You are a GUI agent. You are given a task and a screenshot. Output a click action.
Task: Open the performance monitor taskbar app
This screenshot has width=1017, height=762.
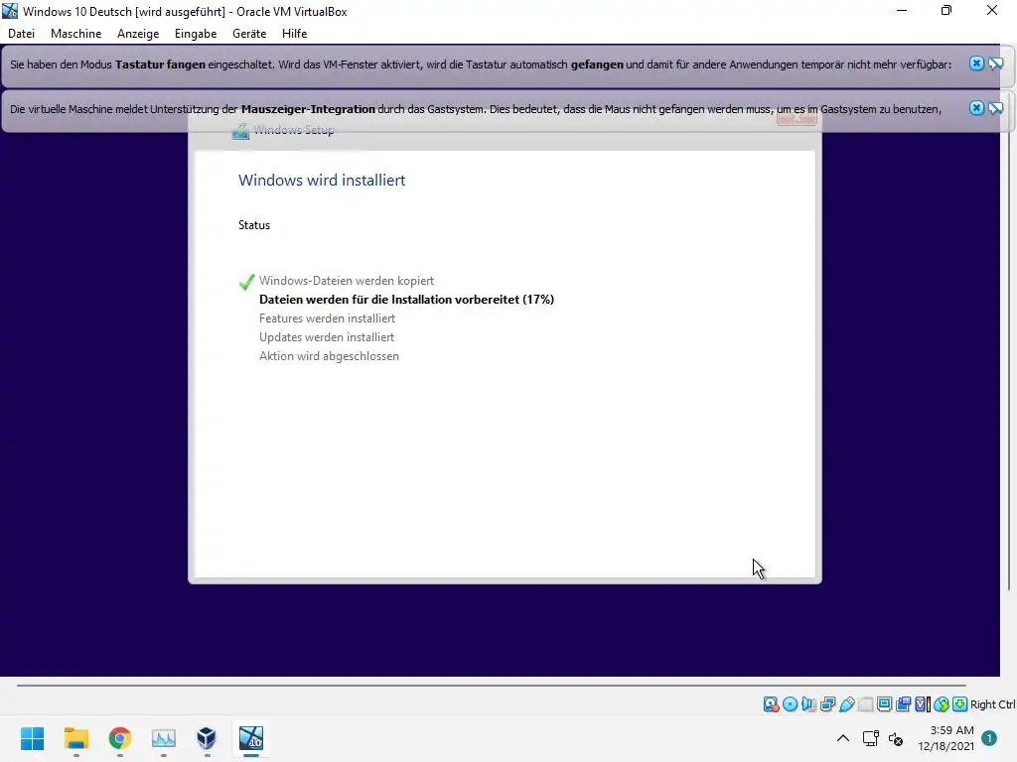[164, 738]
